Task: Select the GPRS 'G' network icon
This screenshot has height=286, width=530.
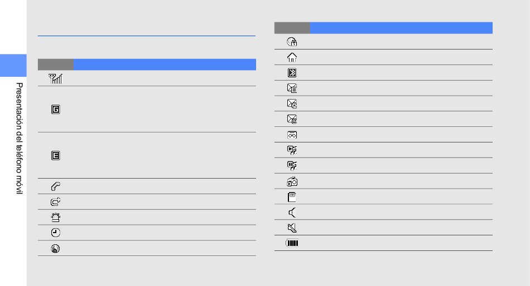Action: point(55,109)
